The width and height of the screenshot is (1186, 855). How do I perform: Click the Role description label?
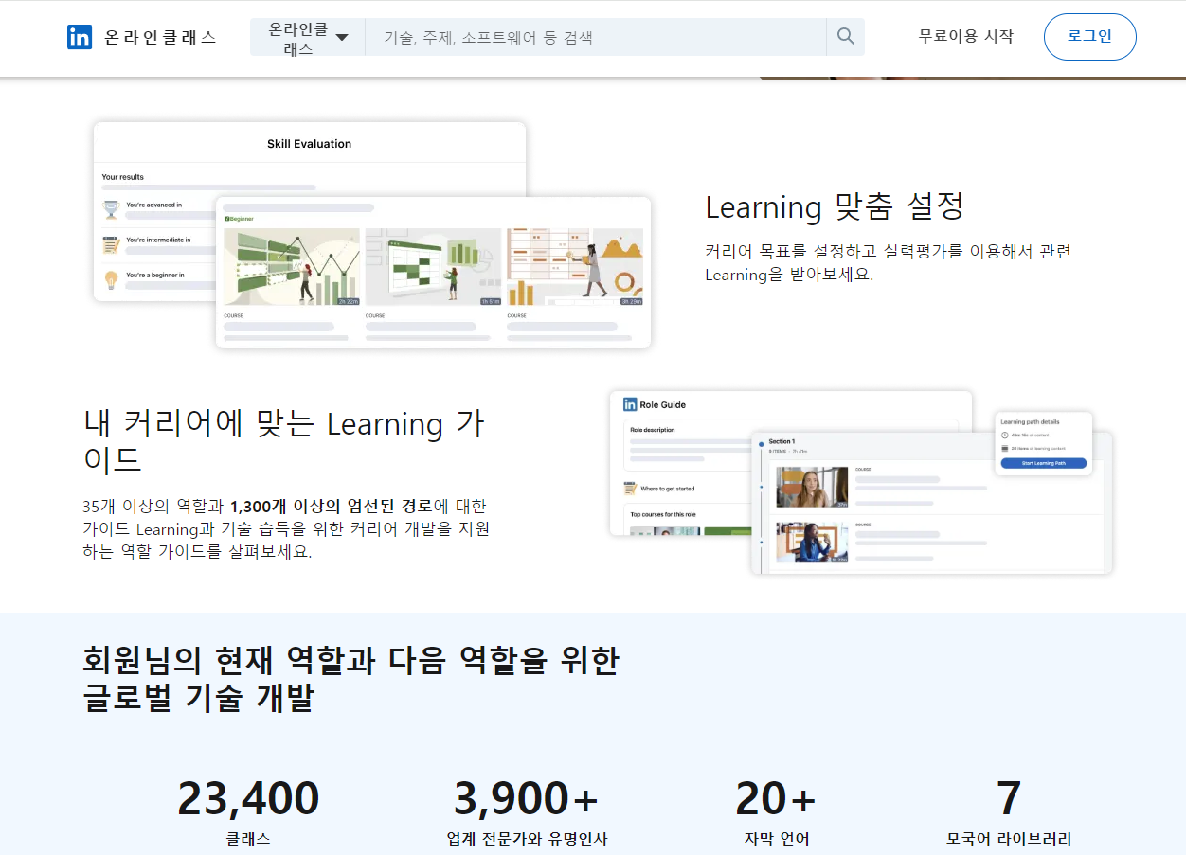pos(652,430)
